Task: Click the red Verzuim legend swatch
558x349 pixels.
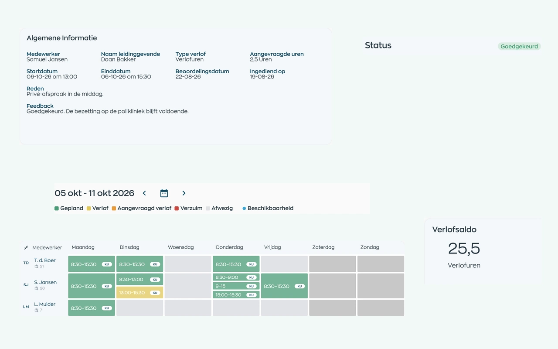Action: (x=177, y=209)
